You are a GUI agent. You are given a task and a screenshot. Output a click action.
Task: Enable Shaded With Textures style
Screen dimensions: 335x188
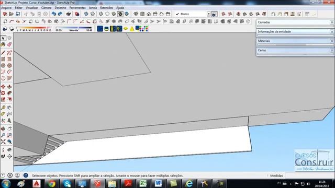coord(120,14)
